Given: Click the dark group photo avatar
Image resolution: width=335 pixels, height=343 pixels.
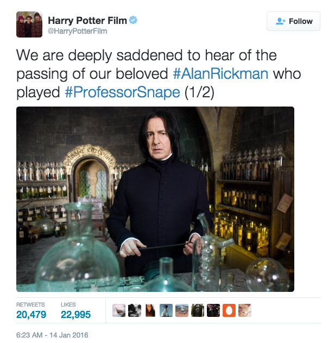Looking at the screenshot, I should point(213,310).
